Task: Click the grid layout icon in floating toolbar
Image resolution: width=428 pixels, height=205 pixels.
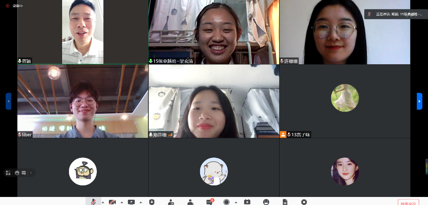Action: pyautogui.click(x=8, y=173)
